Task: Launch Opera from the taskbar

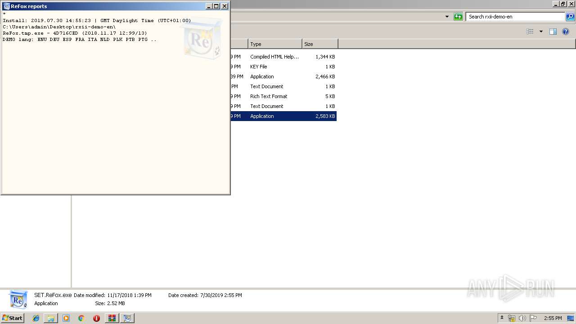Action: click(x=96, y=318)
